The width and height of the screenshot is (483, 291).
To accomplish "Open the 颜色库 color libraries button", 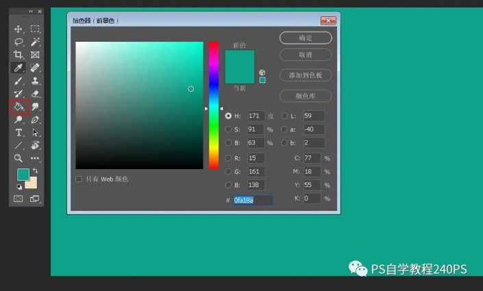I will pyautogui.click(x=306, y=96).
